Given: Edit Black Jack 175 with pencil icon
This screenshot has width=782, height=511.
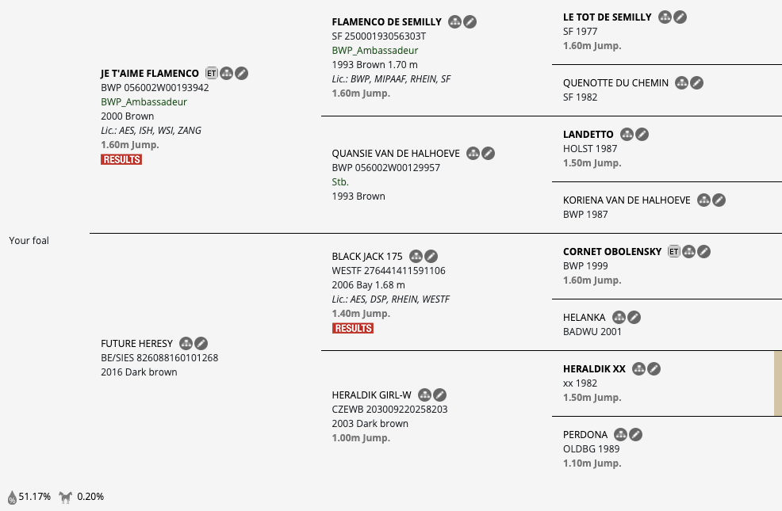Looking at the screenshot, I should tap(431, 257).
